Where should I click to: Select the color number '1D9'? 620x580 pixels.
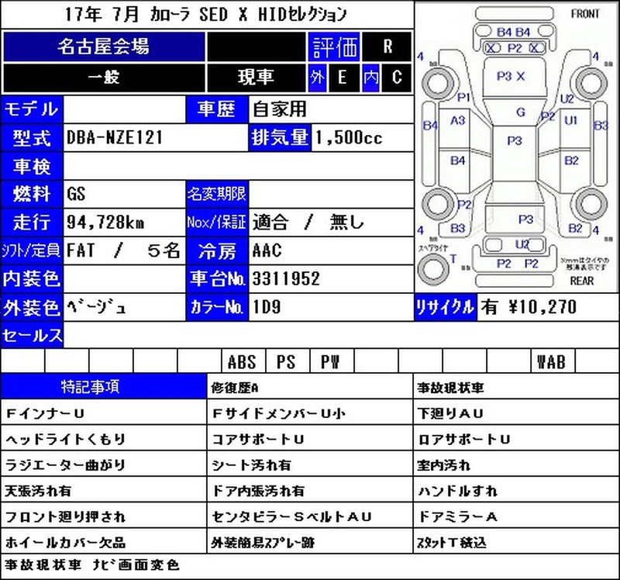(x=267, y=307)
